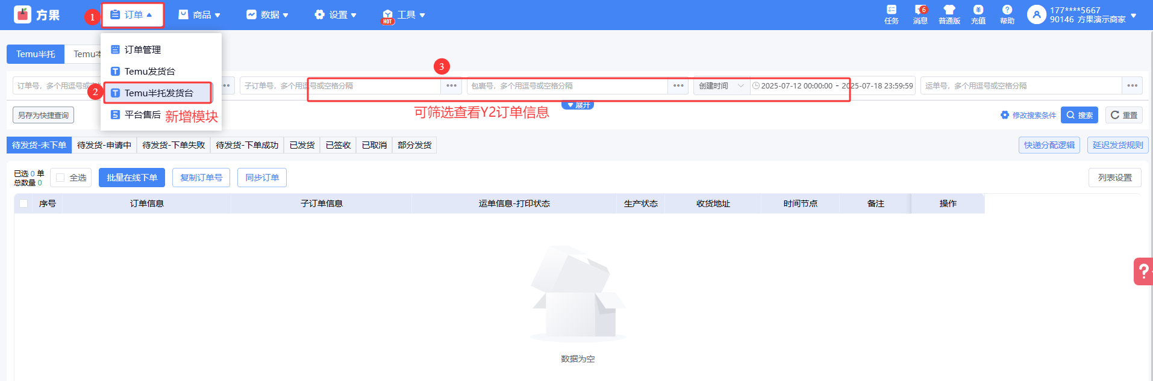This screenshot has height=381, width=1153.
Task: Click the 批量在线下单 button
Action: tap(131, 178)
